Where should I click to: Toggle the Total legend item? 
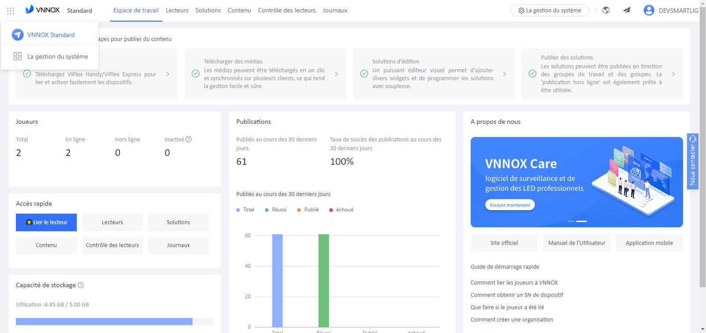click(245, 210)
